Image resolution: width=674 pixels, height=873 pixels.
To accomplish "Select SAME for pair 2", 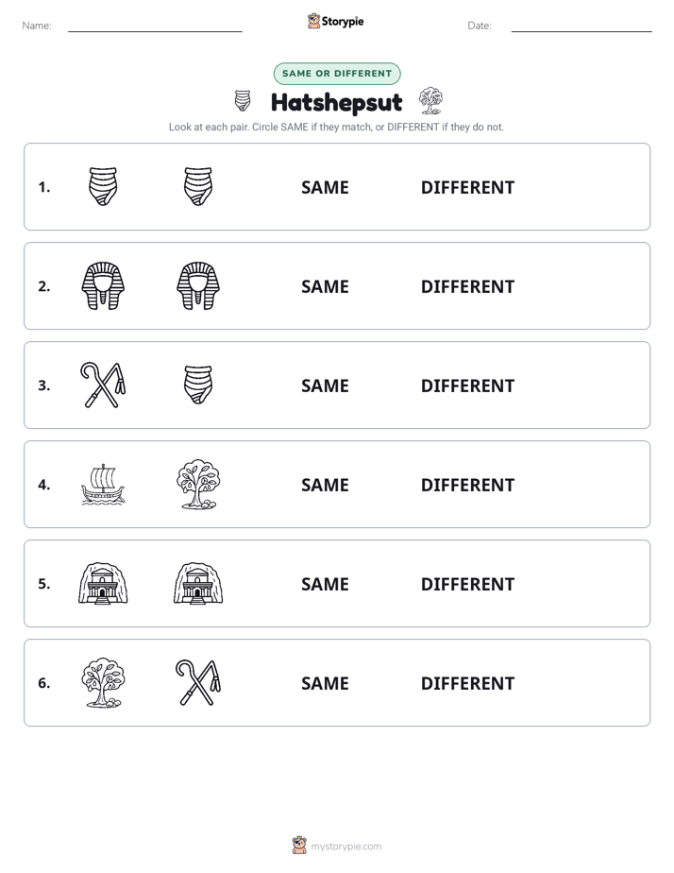I will (x=325, y=286).
